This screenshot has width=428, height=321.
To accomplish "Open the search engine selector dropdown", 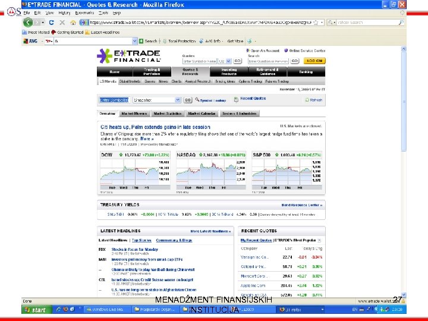I will click(331, 23).
